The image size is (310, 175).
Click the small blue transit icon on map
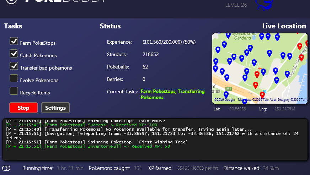point(265,92)
